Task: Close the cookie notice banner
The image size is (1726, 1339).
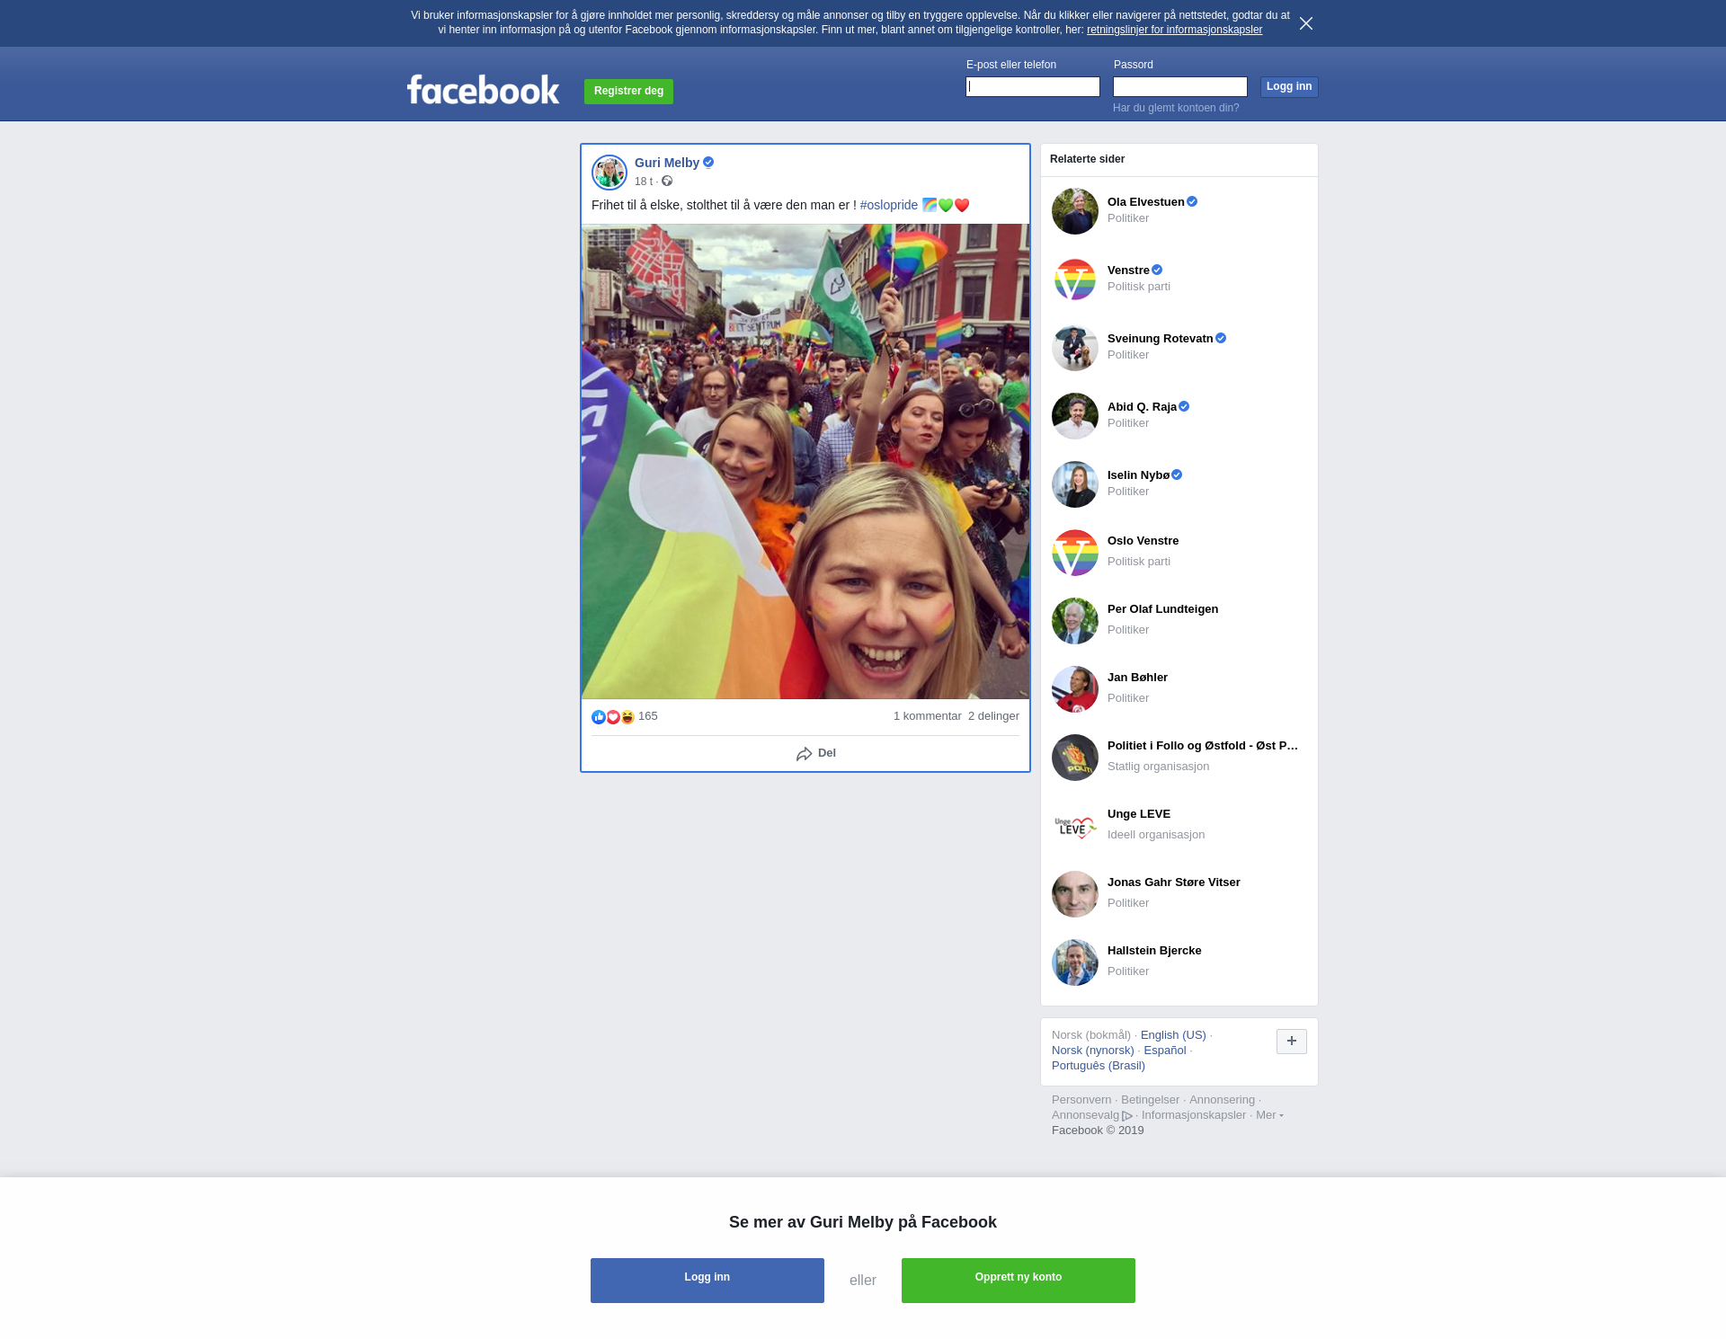Action: [x=1306, y=23]
